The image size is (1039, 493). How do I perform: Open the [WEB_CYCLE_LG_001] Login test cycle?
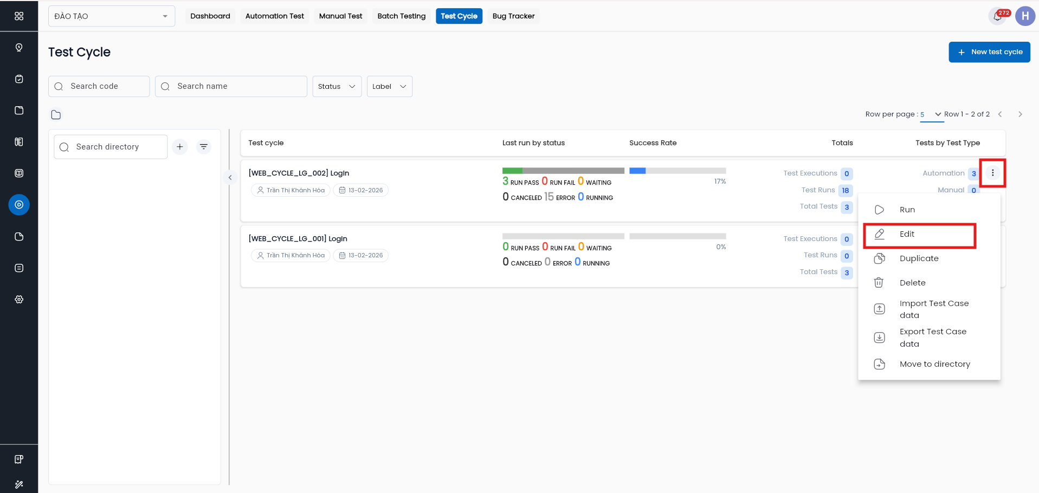pyautogui.click(x=298, y=239)
